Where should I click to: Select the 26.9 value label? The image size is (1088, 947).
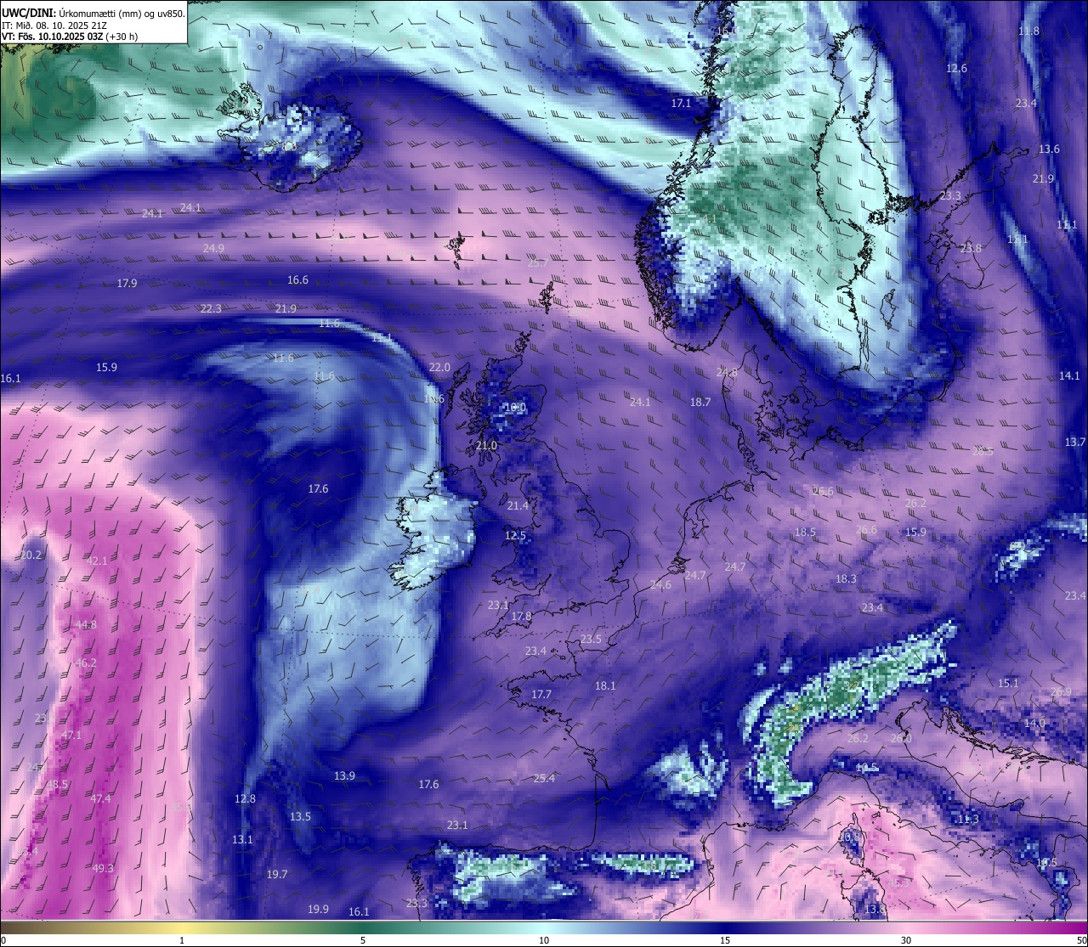coord(1061,692)
